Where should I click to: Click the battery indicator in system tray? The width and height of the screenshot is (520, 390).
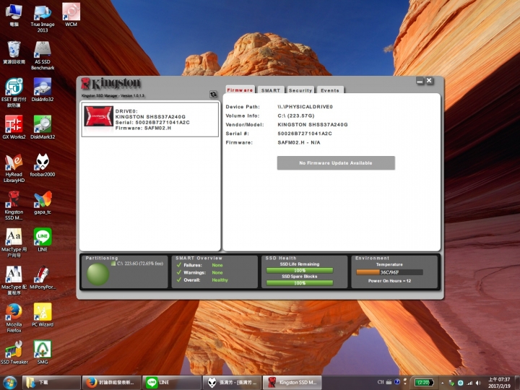tap(424, 383)
